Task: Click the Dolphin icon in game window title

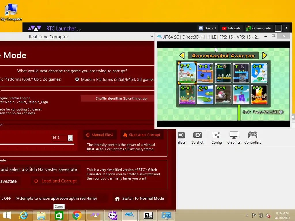Action: coord(160,37)
